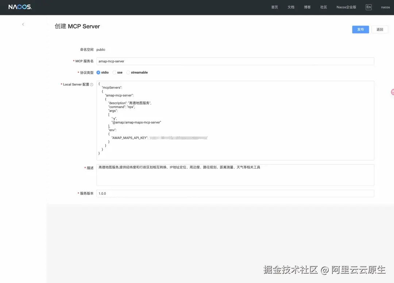The height and width of the screenshot is (283, 394).
Task: Focus the MCP 服务名 input field
Action: (x=235, y=61)
